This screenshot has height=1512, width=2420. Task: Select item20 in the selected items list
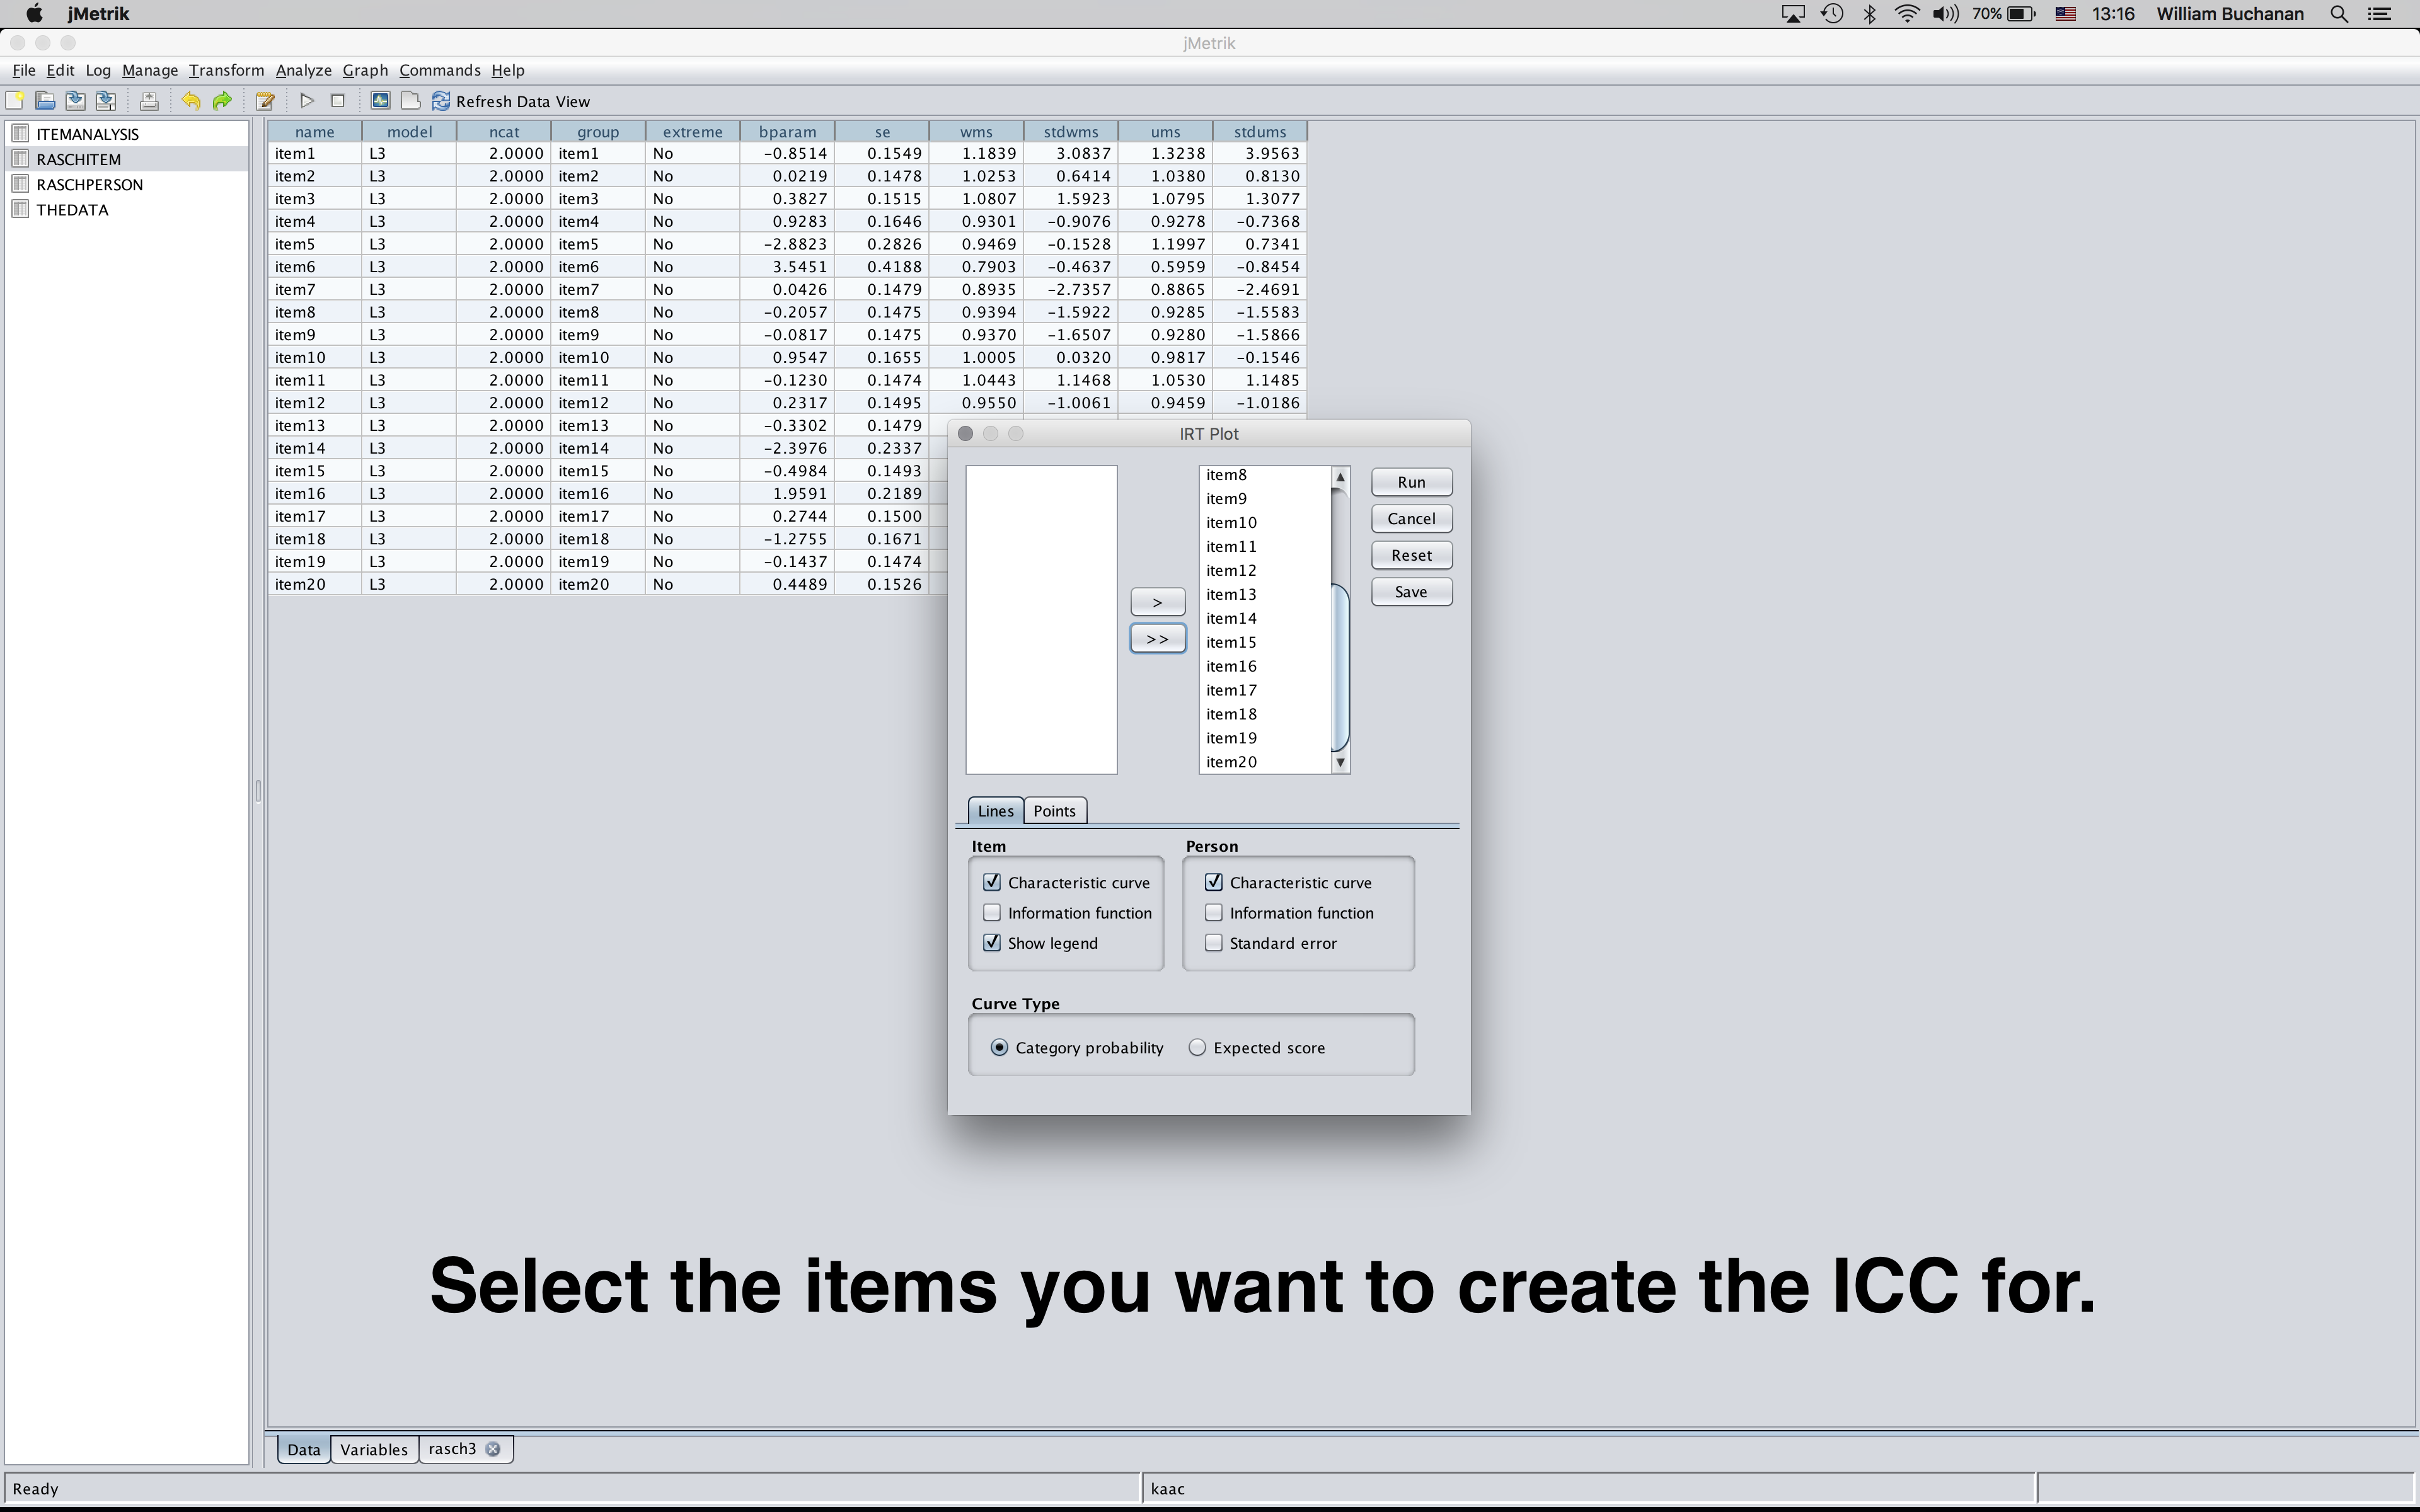click(x=1266, y=762)
